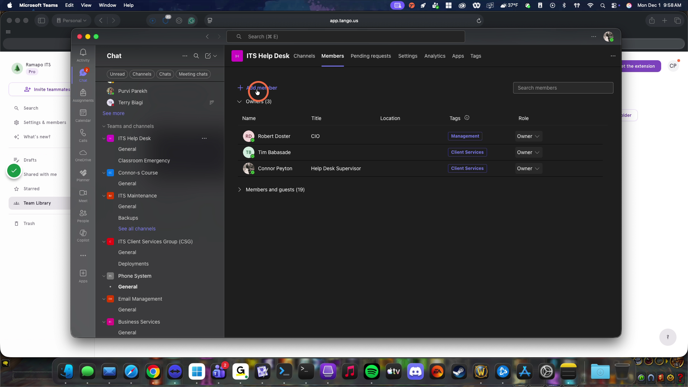Open Robert Doster's Owner role dropdown

528,136
